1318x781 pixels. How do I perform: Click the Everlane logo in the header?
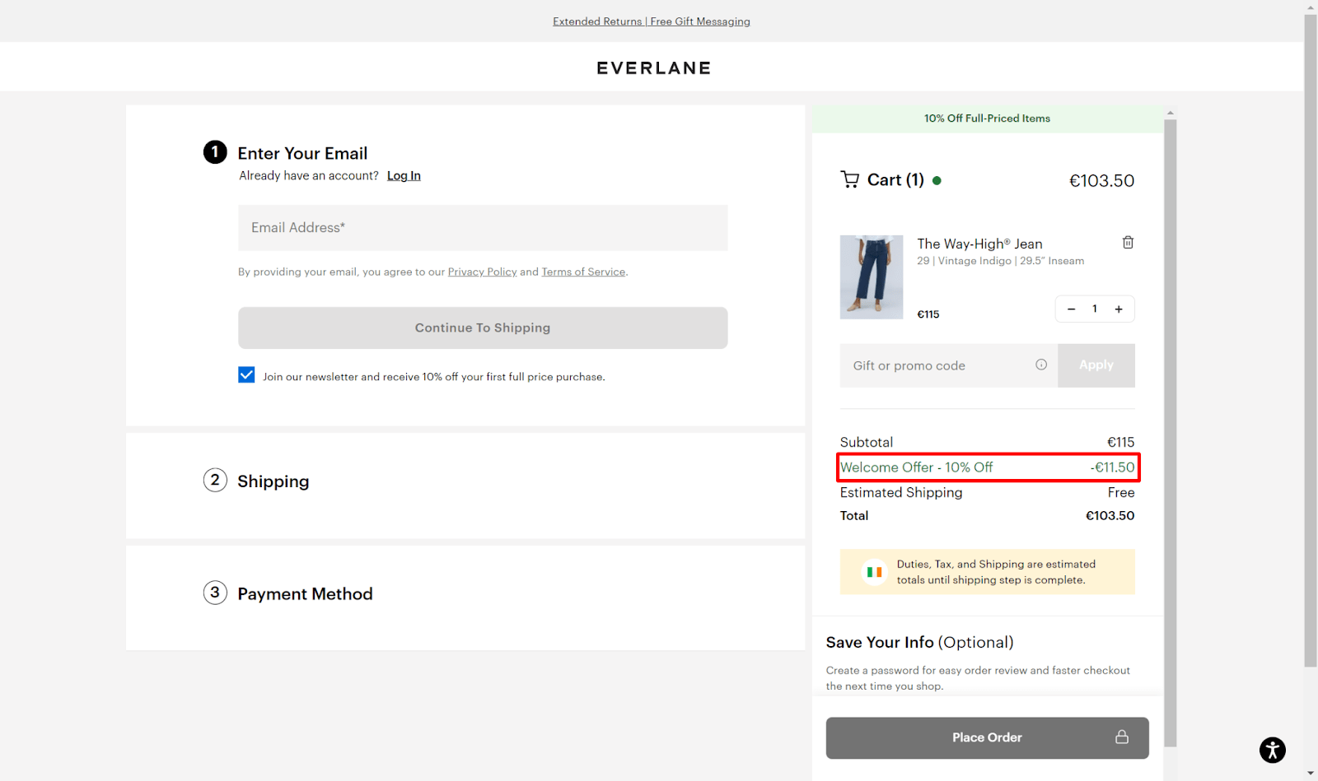click(653, 67)
